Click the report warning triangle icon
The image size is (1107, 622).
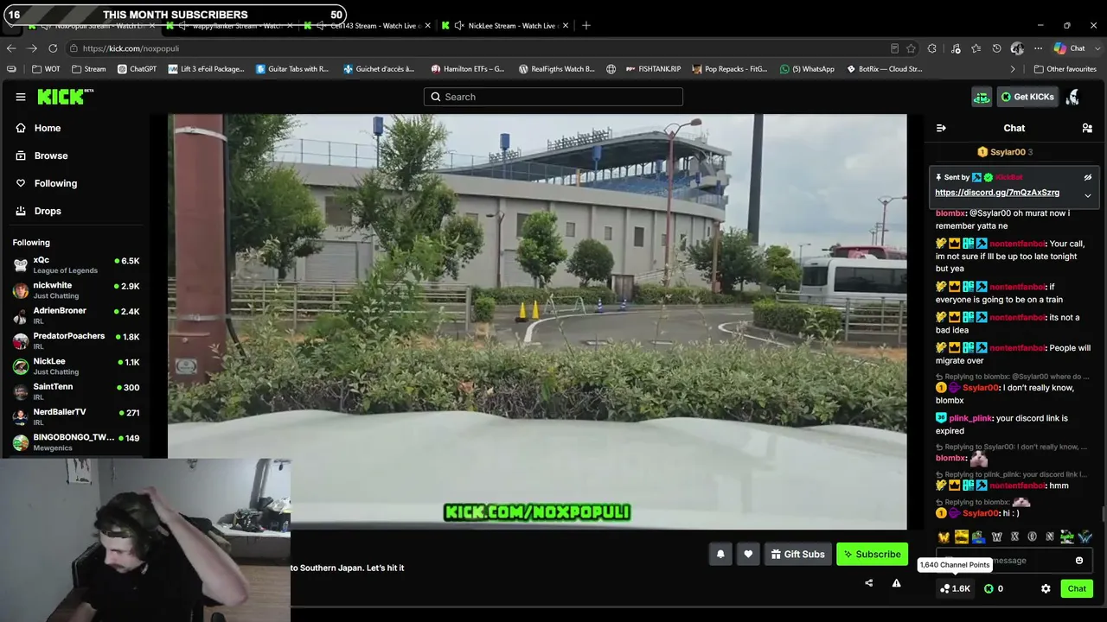[896, 583]
